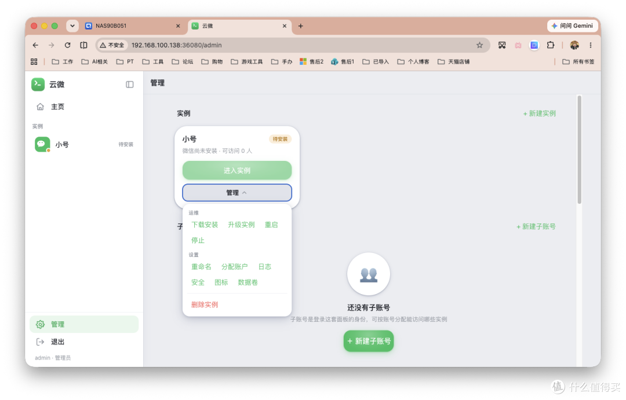This screenshot has height=400, width=626.
Task: Open the 售后2 bookmark
Action: [x=311, y=61]
